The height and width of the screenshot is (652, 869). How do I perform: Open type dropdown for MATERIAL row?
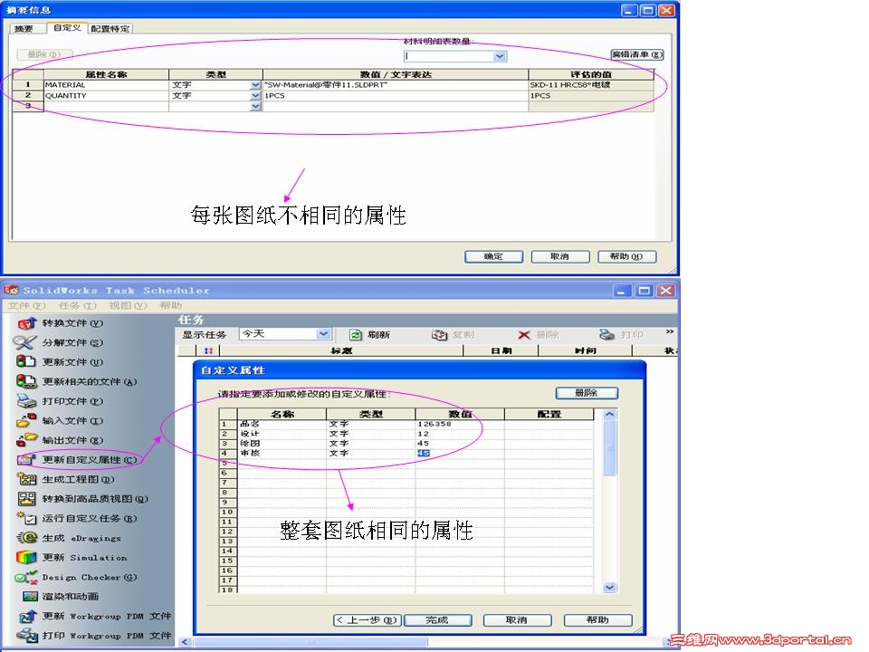(255, 85)
